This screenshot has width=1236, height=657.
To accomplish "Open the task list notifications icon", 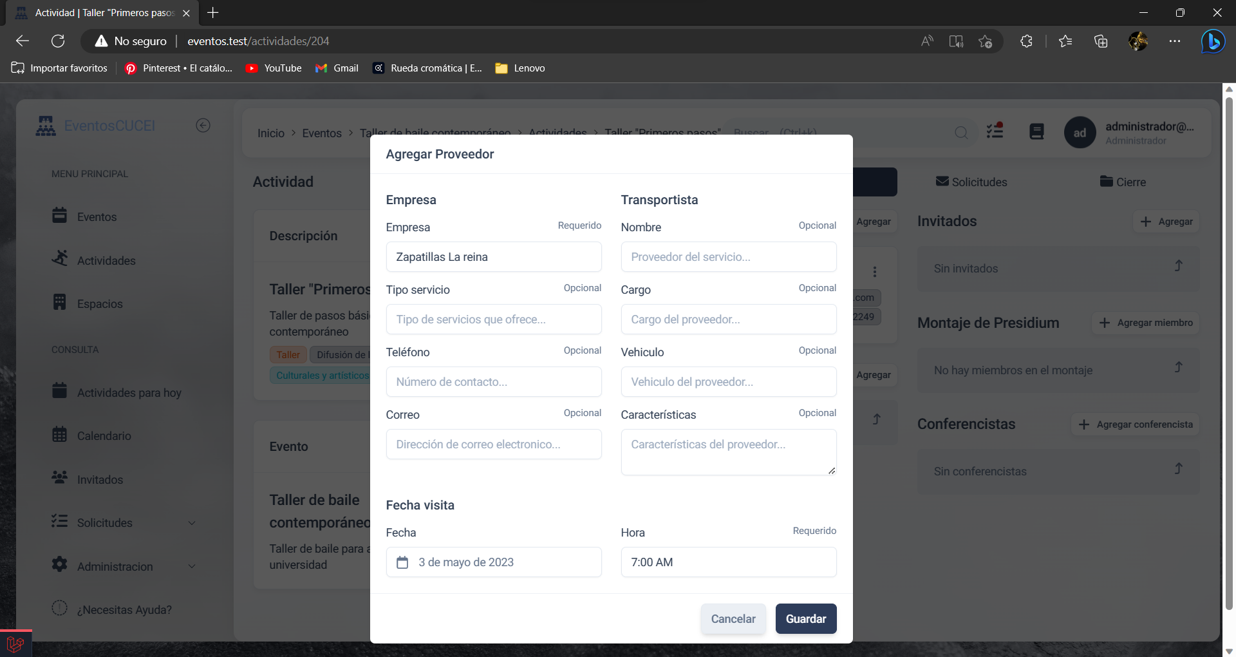I will tap(995, 131).
